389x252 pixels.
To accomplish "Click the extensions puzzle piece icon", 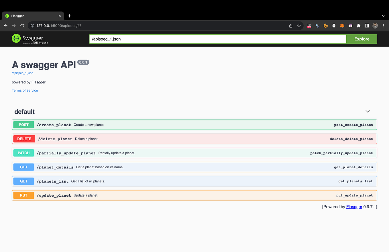I will coord(359,26).
